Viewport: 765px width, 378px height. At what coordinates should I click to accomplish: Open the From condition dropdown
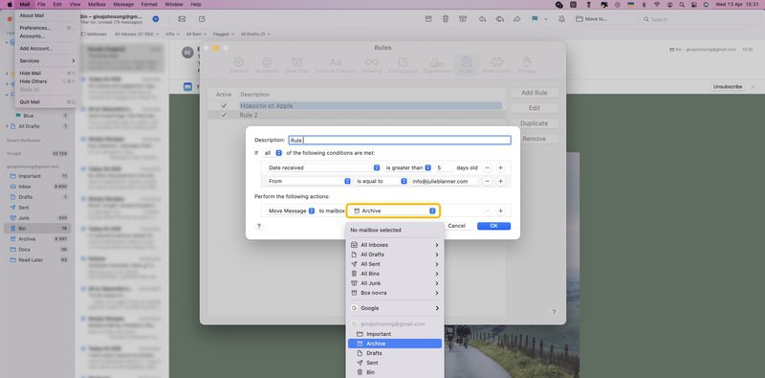tap(308, 181)
